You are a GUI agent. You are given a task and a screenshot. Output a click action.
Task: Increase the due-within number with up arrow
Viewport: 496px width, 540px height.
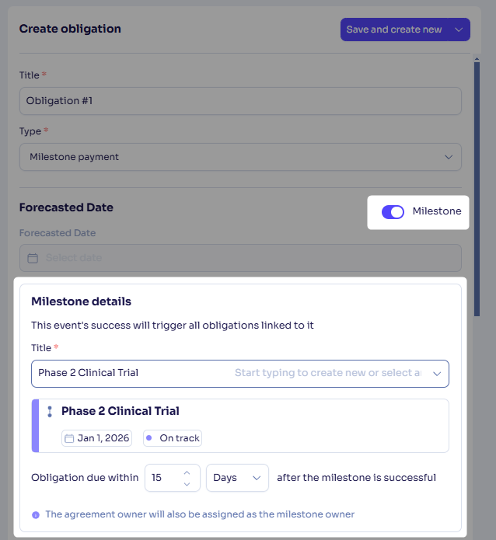187,473
